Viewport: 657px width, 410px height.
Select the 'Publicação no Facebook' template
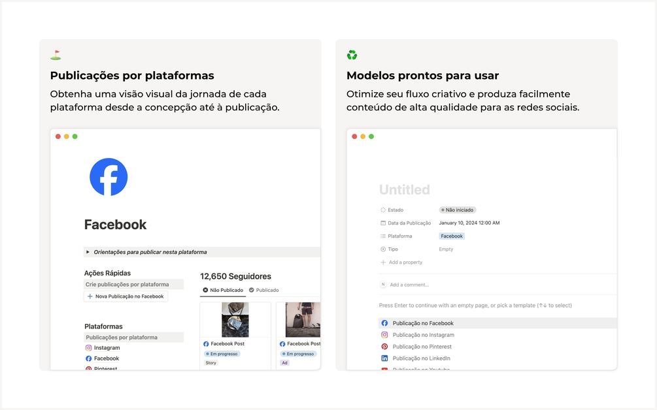(497, 323)
